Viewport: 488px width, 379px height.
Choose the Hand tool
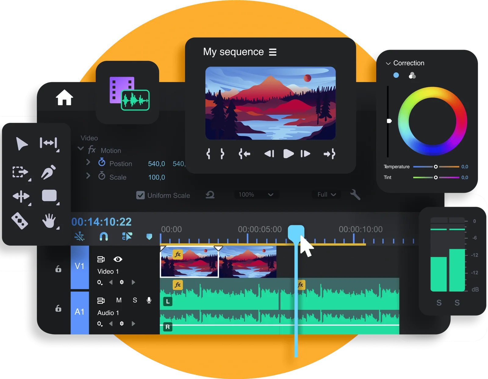pyautogui.click(x=49, y=221)
